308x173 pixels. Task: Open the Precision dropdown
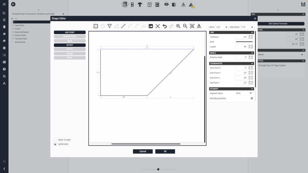(247, 27)
